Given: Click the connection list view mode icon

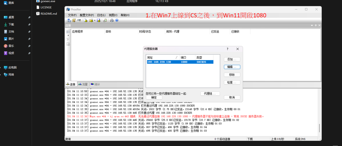Looking at the screenshot, I should click(68, 32).
